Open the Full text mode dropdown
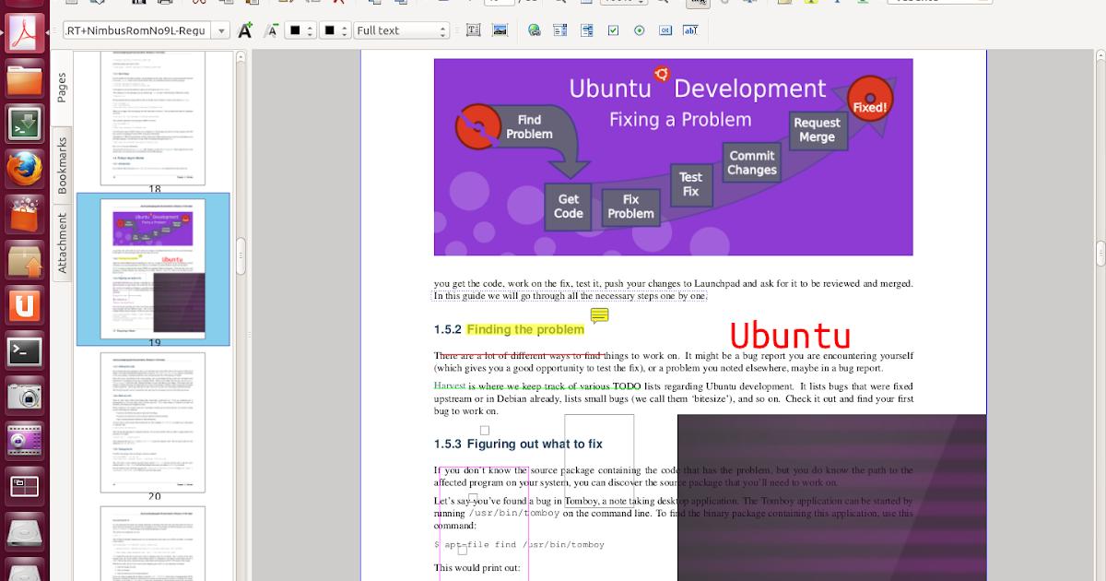Screen dimensions: 1106x581 point(402,30)
